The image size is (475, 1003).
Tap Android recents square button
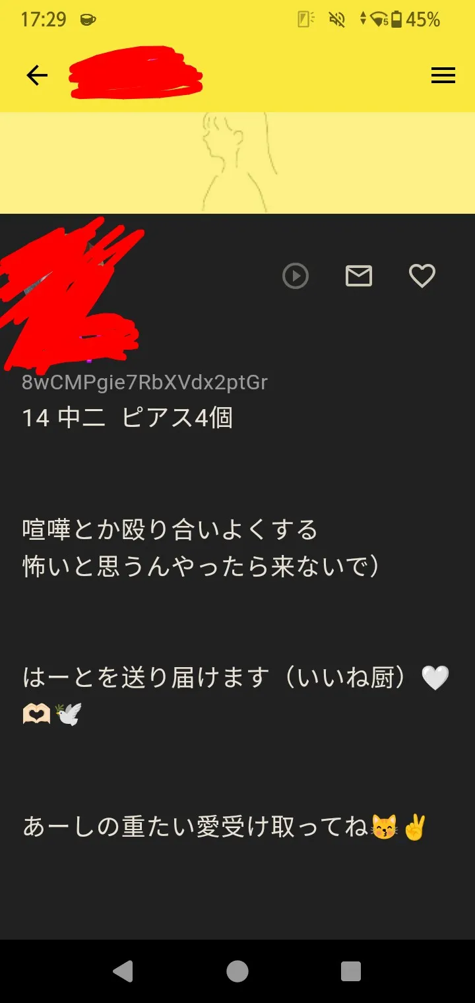(x=351, y=971)
